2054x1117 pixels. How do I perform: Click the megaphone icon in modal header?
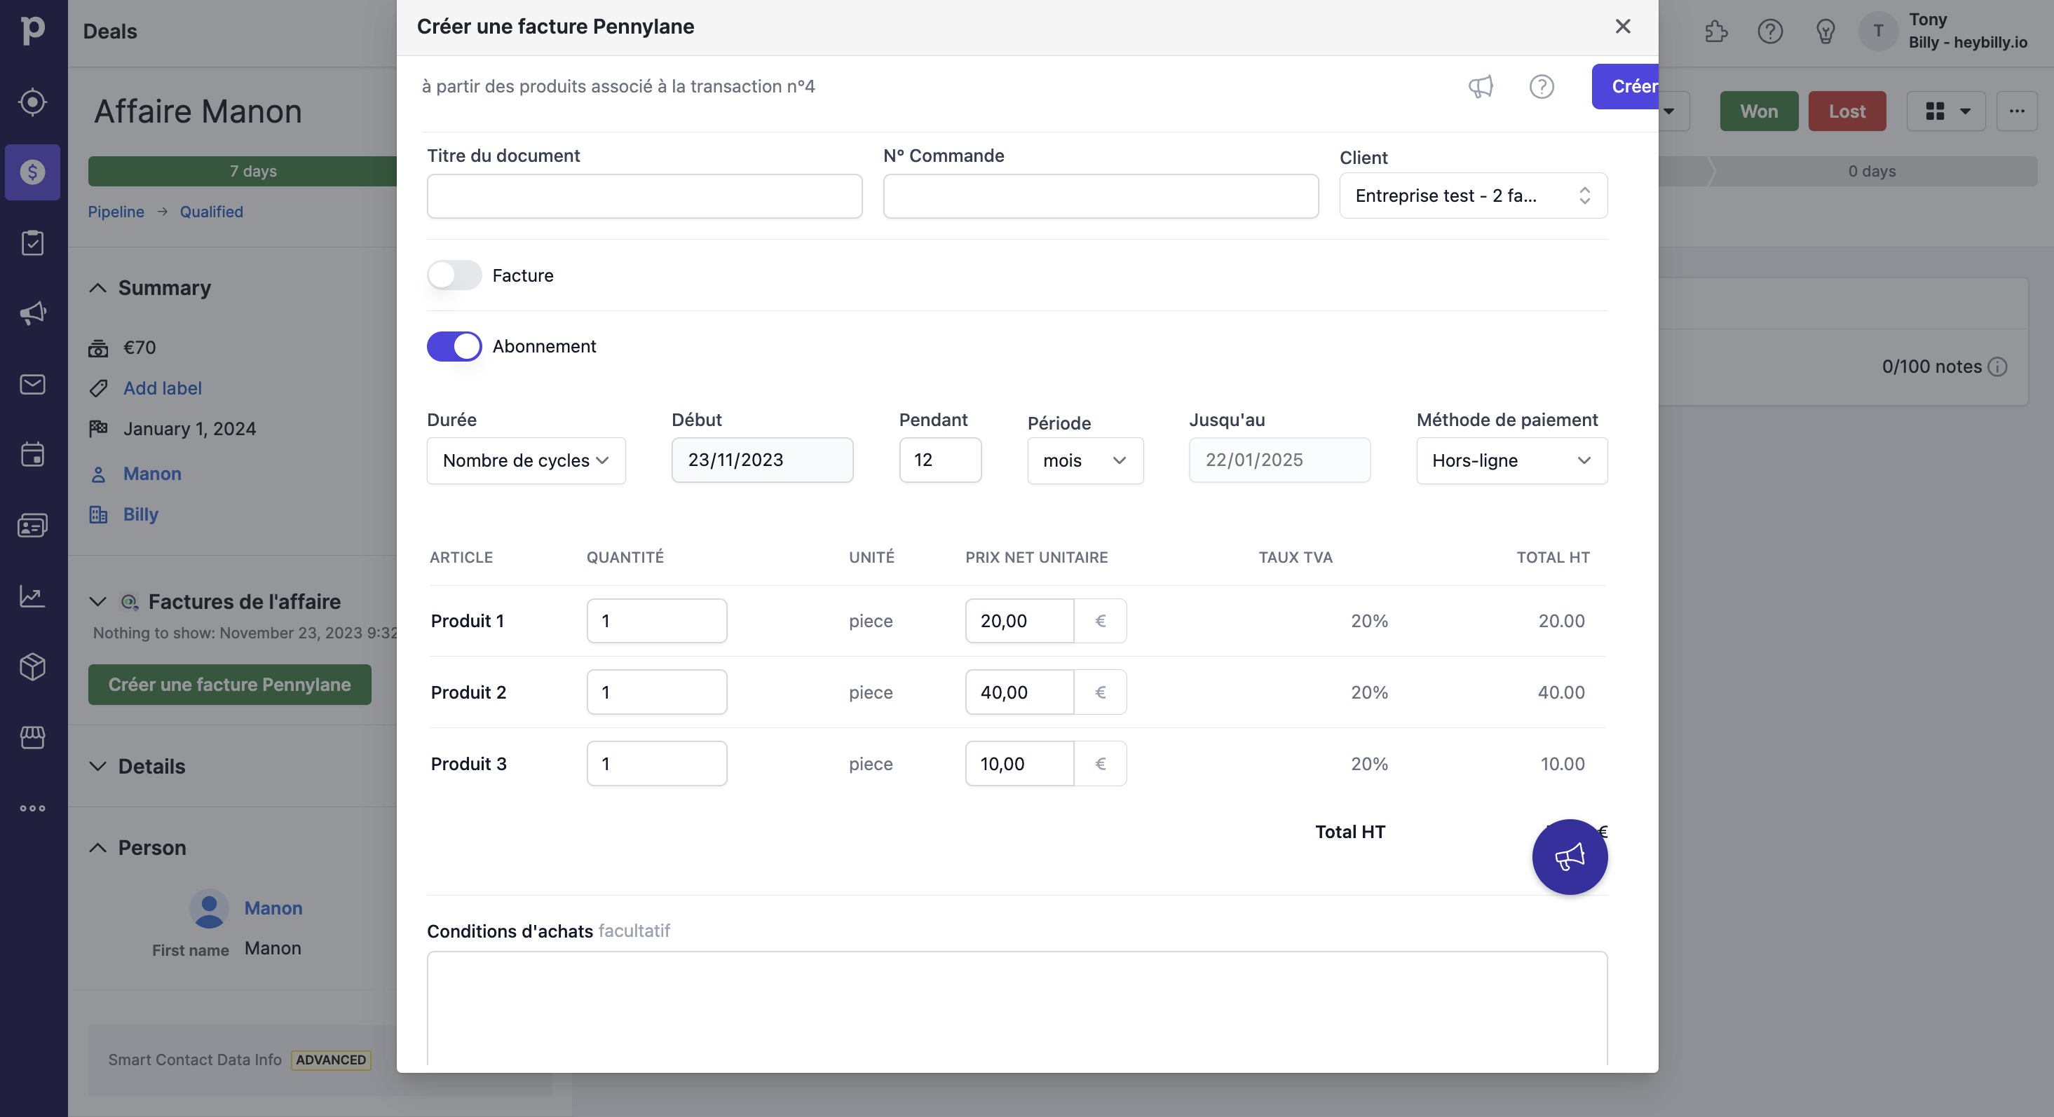pos(1481,86)
